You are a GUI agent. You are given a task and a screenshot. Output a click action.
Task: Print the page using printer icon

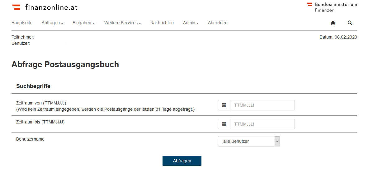333,23
